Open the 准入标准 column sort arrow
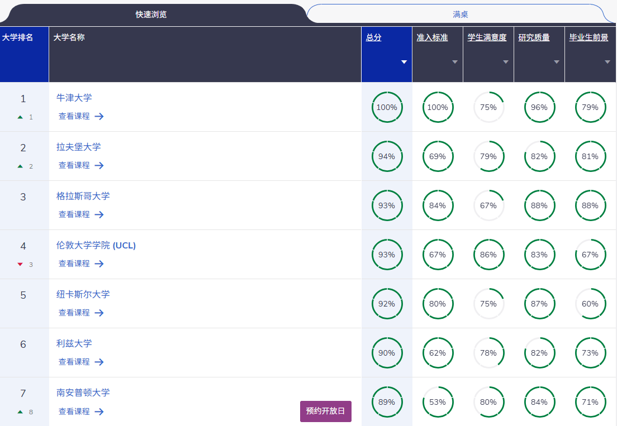This screenshot has width=617, height=426. 455,62
